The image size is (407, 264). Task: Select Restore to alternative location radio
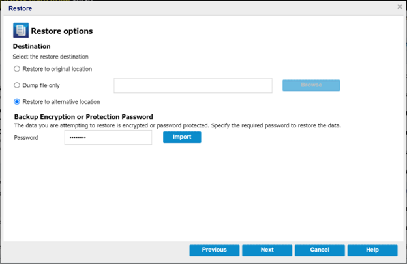[17, 101]
